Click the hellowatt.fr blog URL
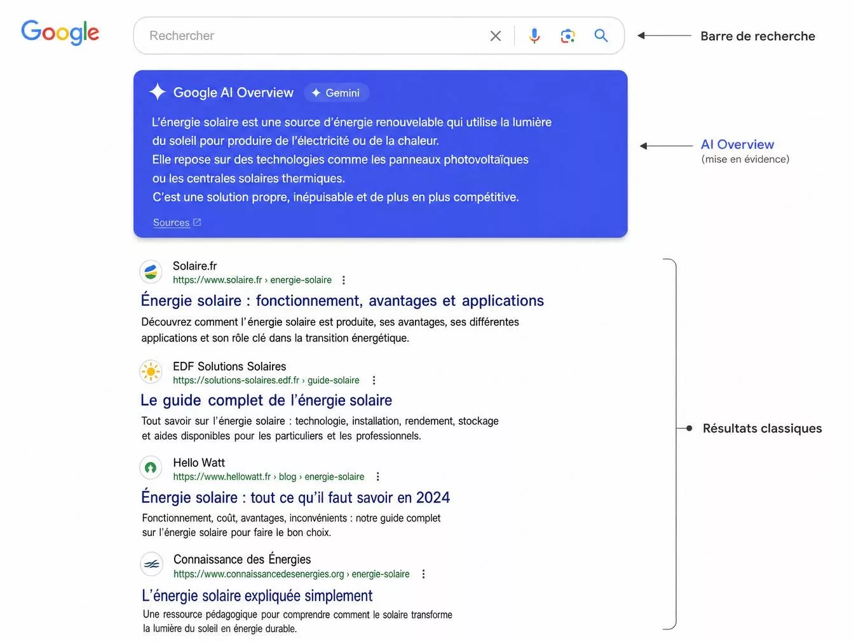854x641 pixels. (x=269, y=477)
